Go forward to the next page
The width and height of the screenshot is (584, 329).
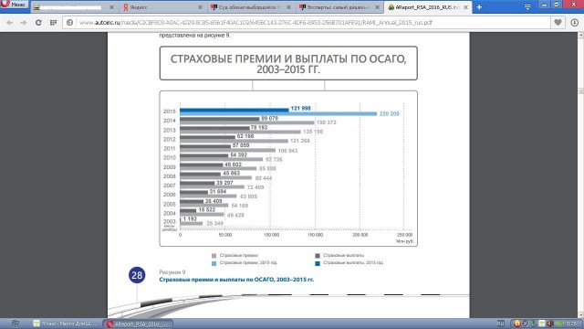(x=24, y=23)
